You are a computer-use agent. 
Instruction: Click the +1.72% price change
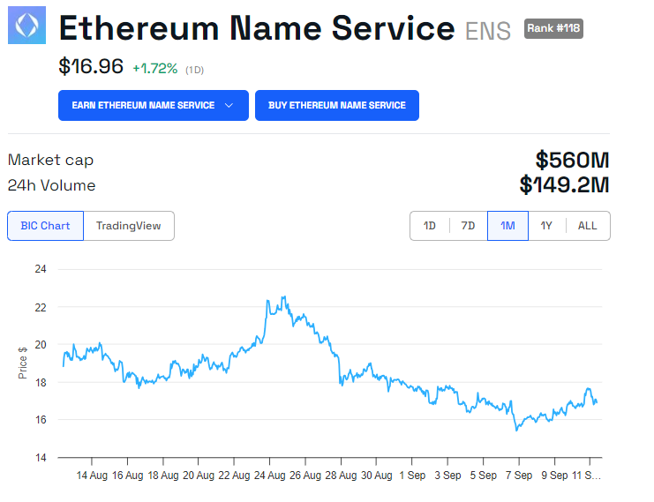pyautogui.click(x=154, y=68)
